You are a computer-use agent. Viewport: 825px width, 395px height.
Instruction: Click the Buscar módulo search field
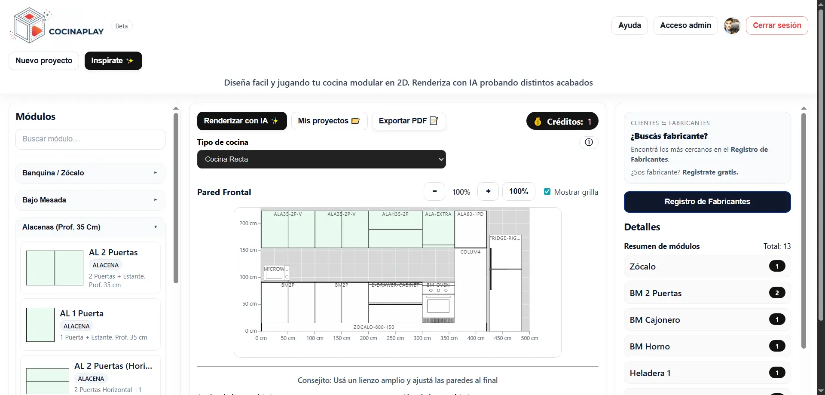(x=90, y=139)
